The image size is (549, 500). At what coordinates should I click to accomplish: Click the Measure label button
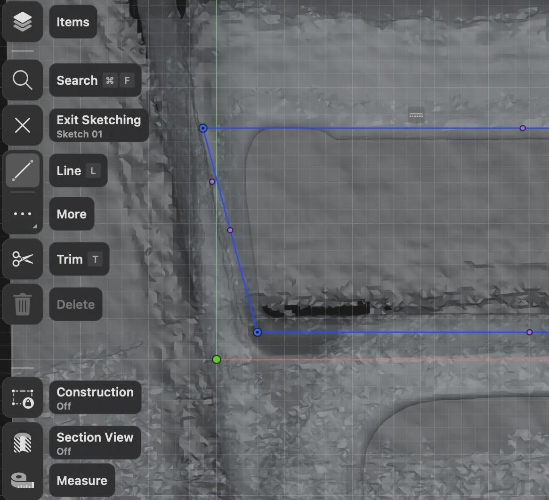click(82, 480)
